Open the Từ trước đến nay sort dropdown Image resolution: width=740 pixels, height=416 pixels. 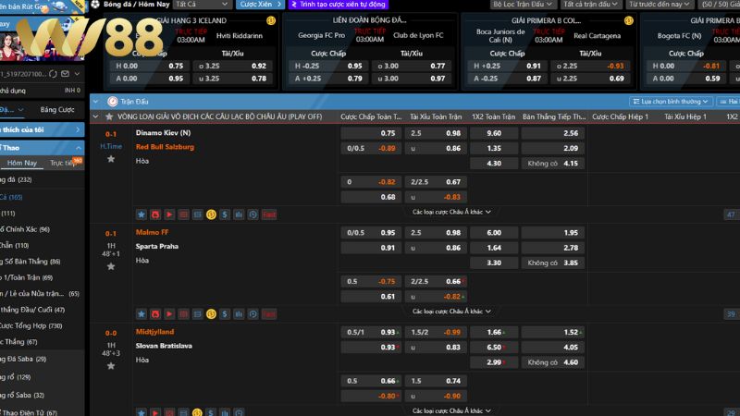(x=660, y=5)
